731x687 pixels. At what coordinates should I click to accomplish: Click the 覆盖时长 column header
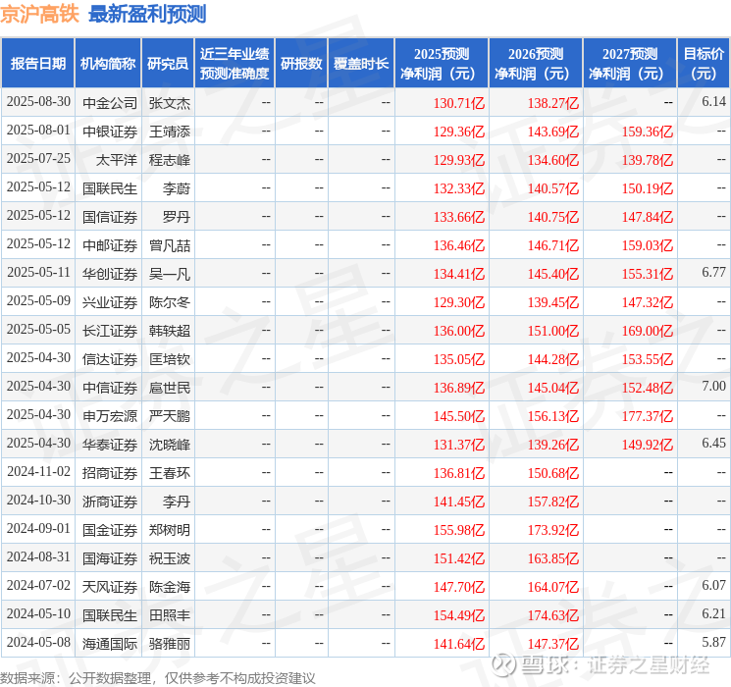(361, 64)
